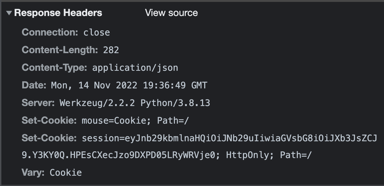Collapse the Response Headers section triangle
The image size is (384, 186).
click(x=9, y=13)
